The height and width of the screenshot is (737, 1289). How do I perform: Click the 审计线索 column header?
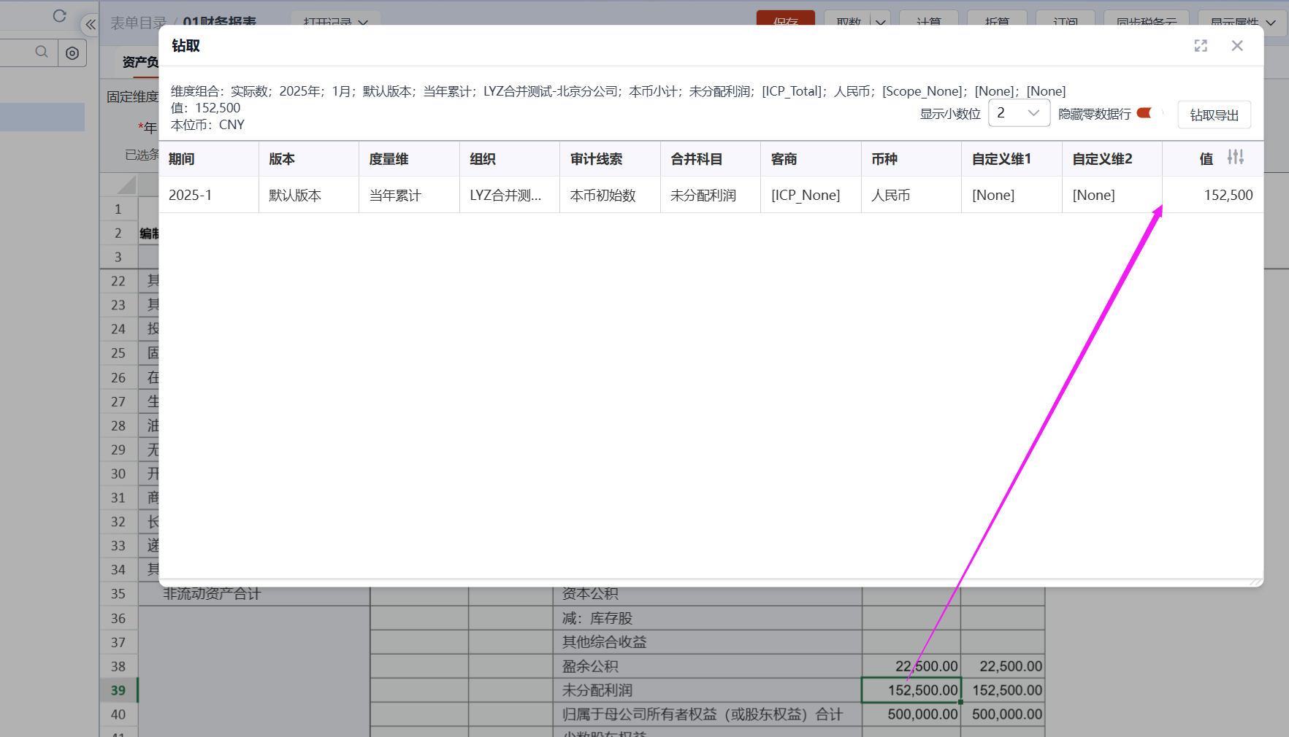609,159
